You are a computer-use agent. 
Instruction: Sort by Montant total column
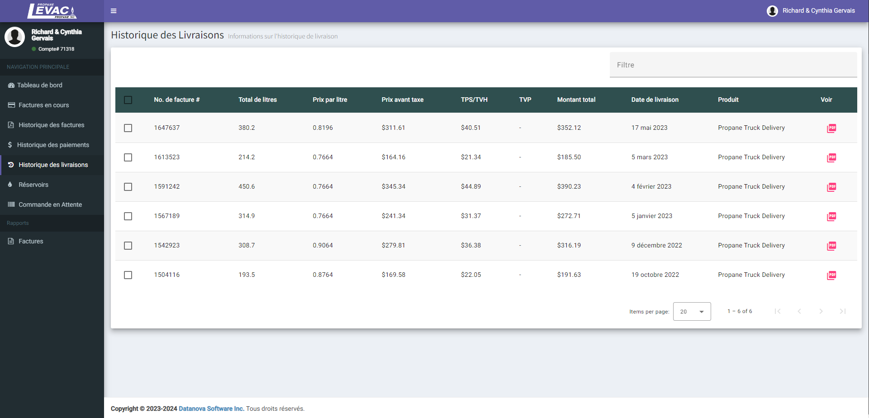coord(576,100)
